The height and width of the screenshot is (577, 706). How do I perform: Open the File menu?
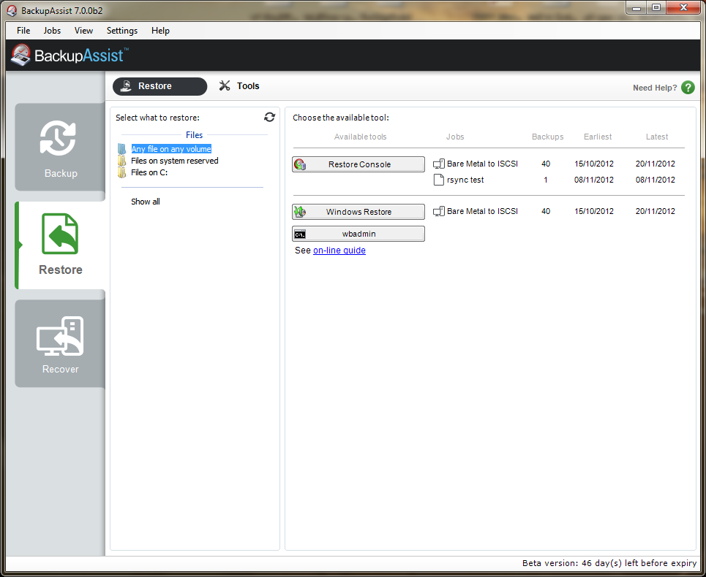click(23, 31)
